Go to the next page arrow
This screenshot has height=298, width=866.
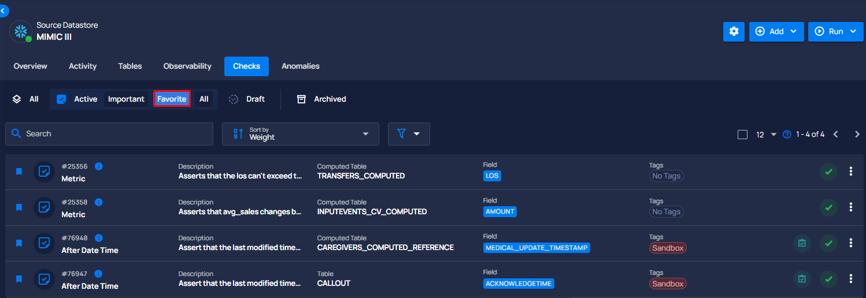[x=857, y=135]
